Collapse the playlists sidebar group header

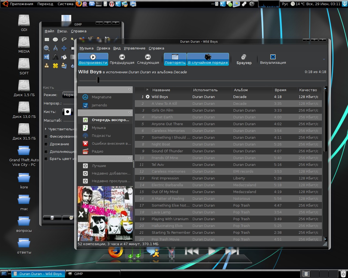point(105,158)
